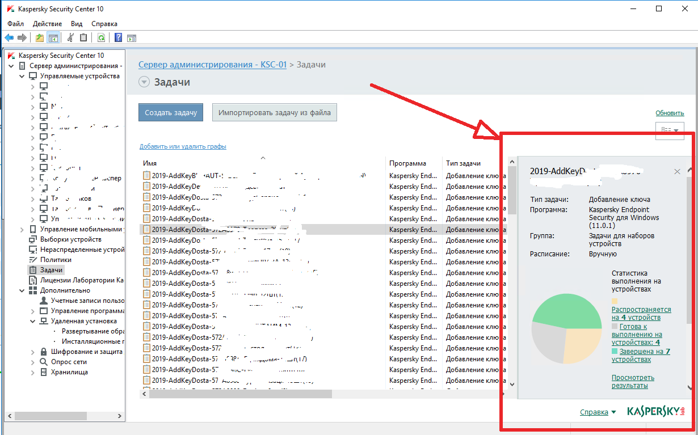Click the icon beside Нераспределенные устройства

tap(33, 250)
